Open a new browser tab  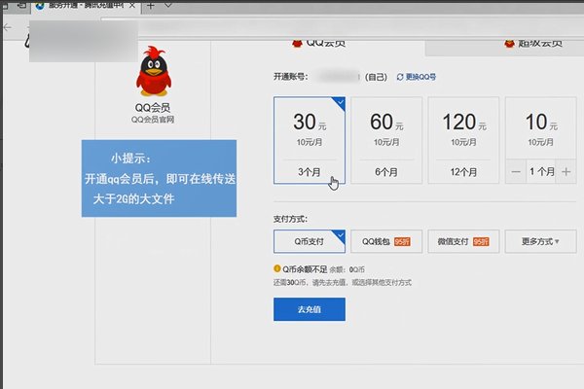tap(150, 6)
